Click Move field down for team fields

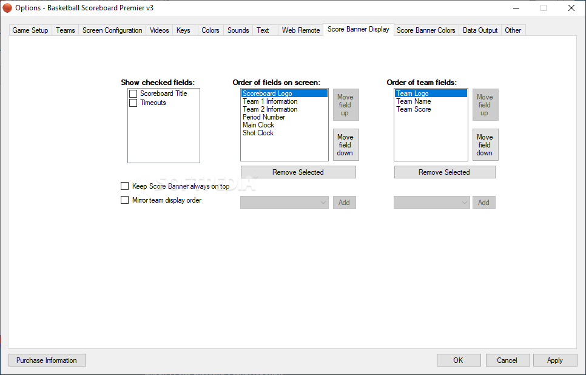coord(485,144)
